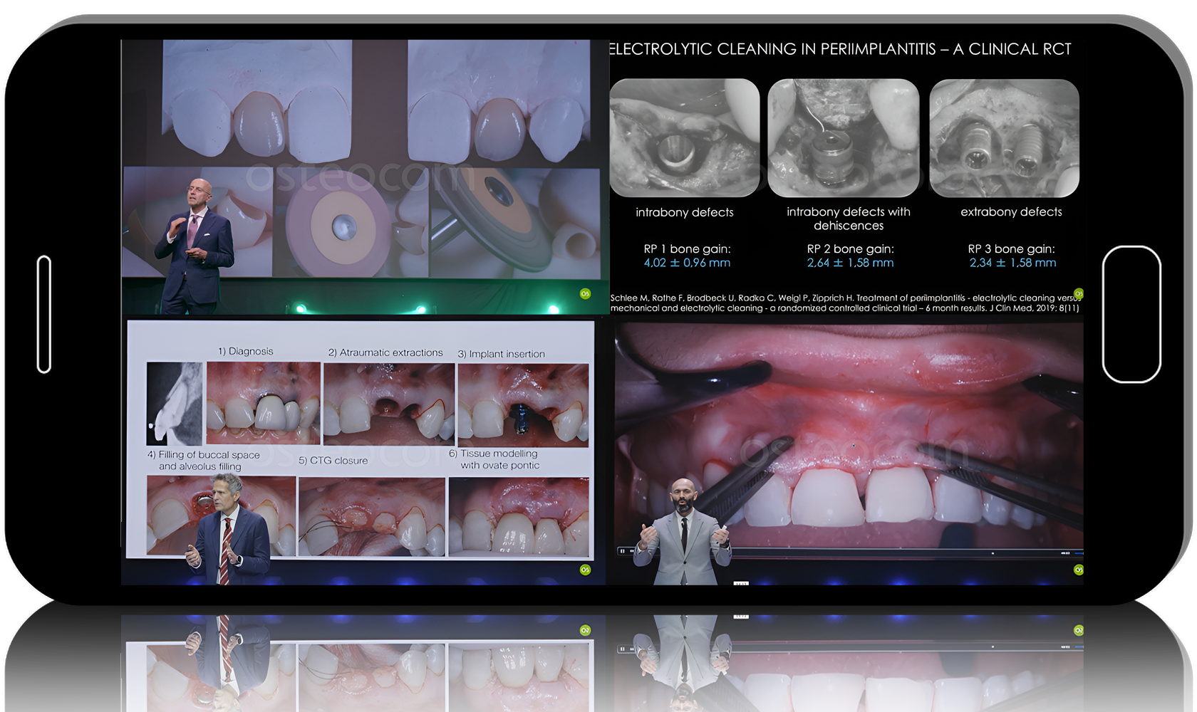The height and width of the screenshot is (712, 1197).
Task: Click the green logo badge on the gum surgery video
Action: click(1078, 570)
